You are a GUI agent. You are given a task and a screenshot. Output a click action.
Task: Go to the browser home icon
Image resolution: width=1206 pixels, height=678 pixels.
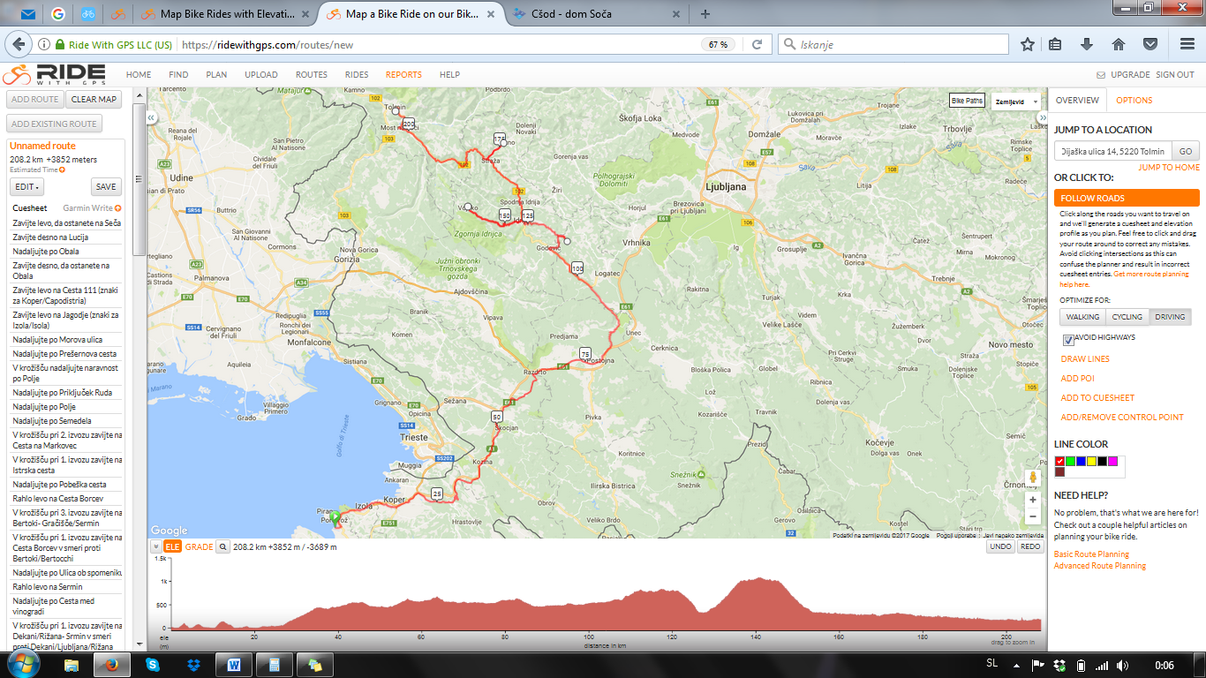1119,44
